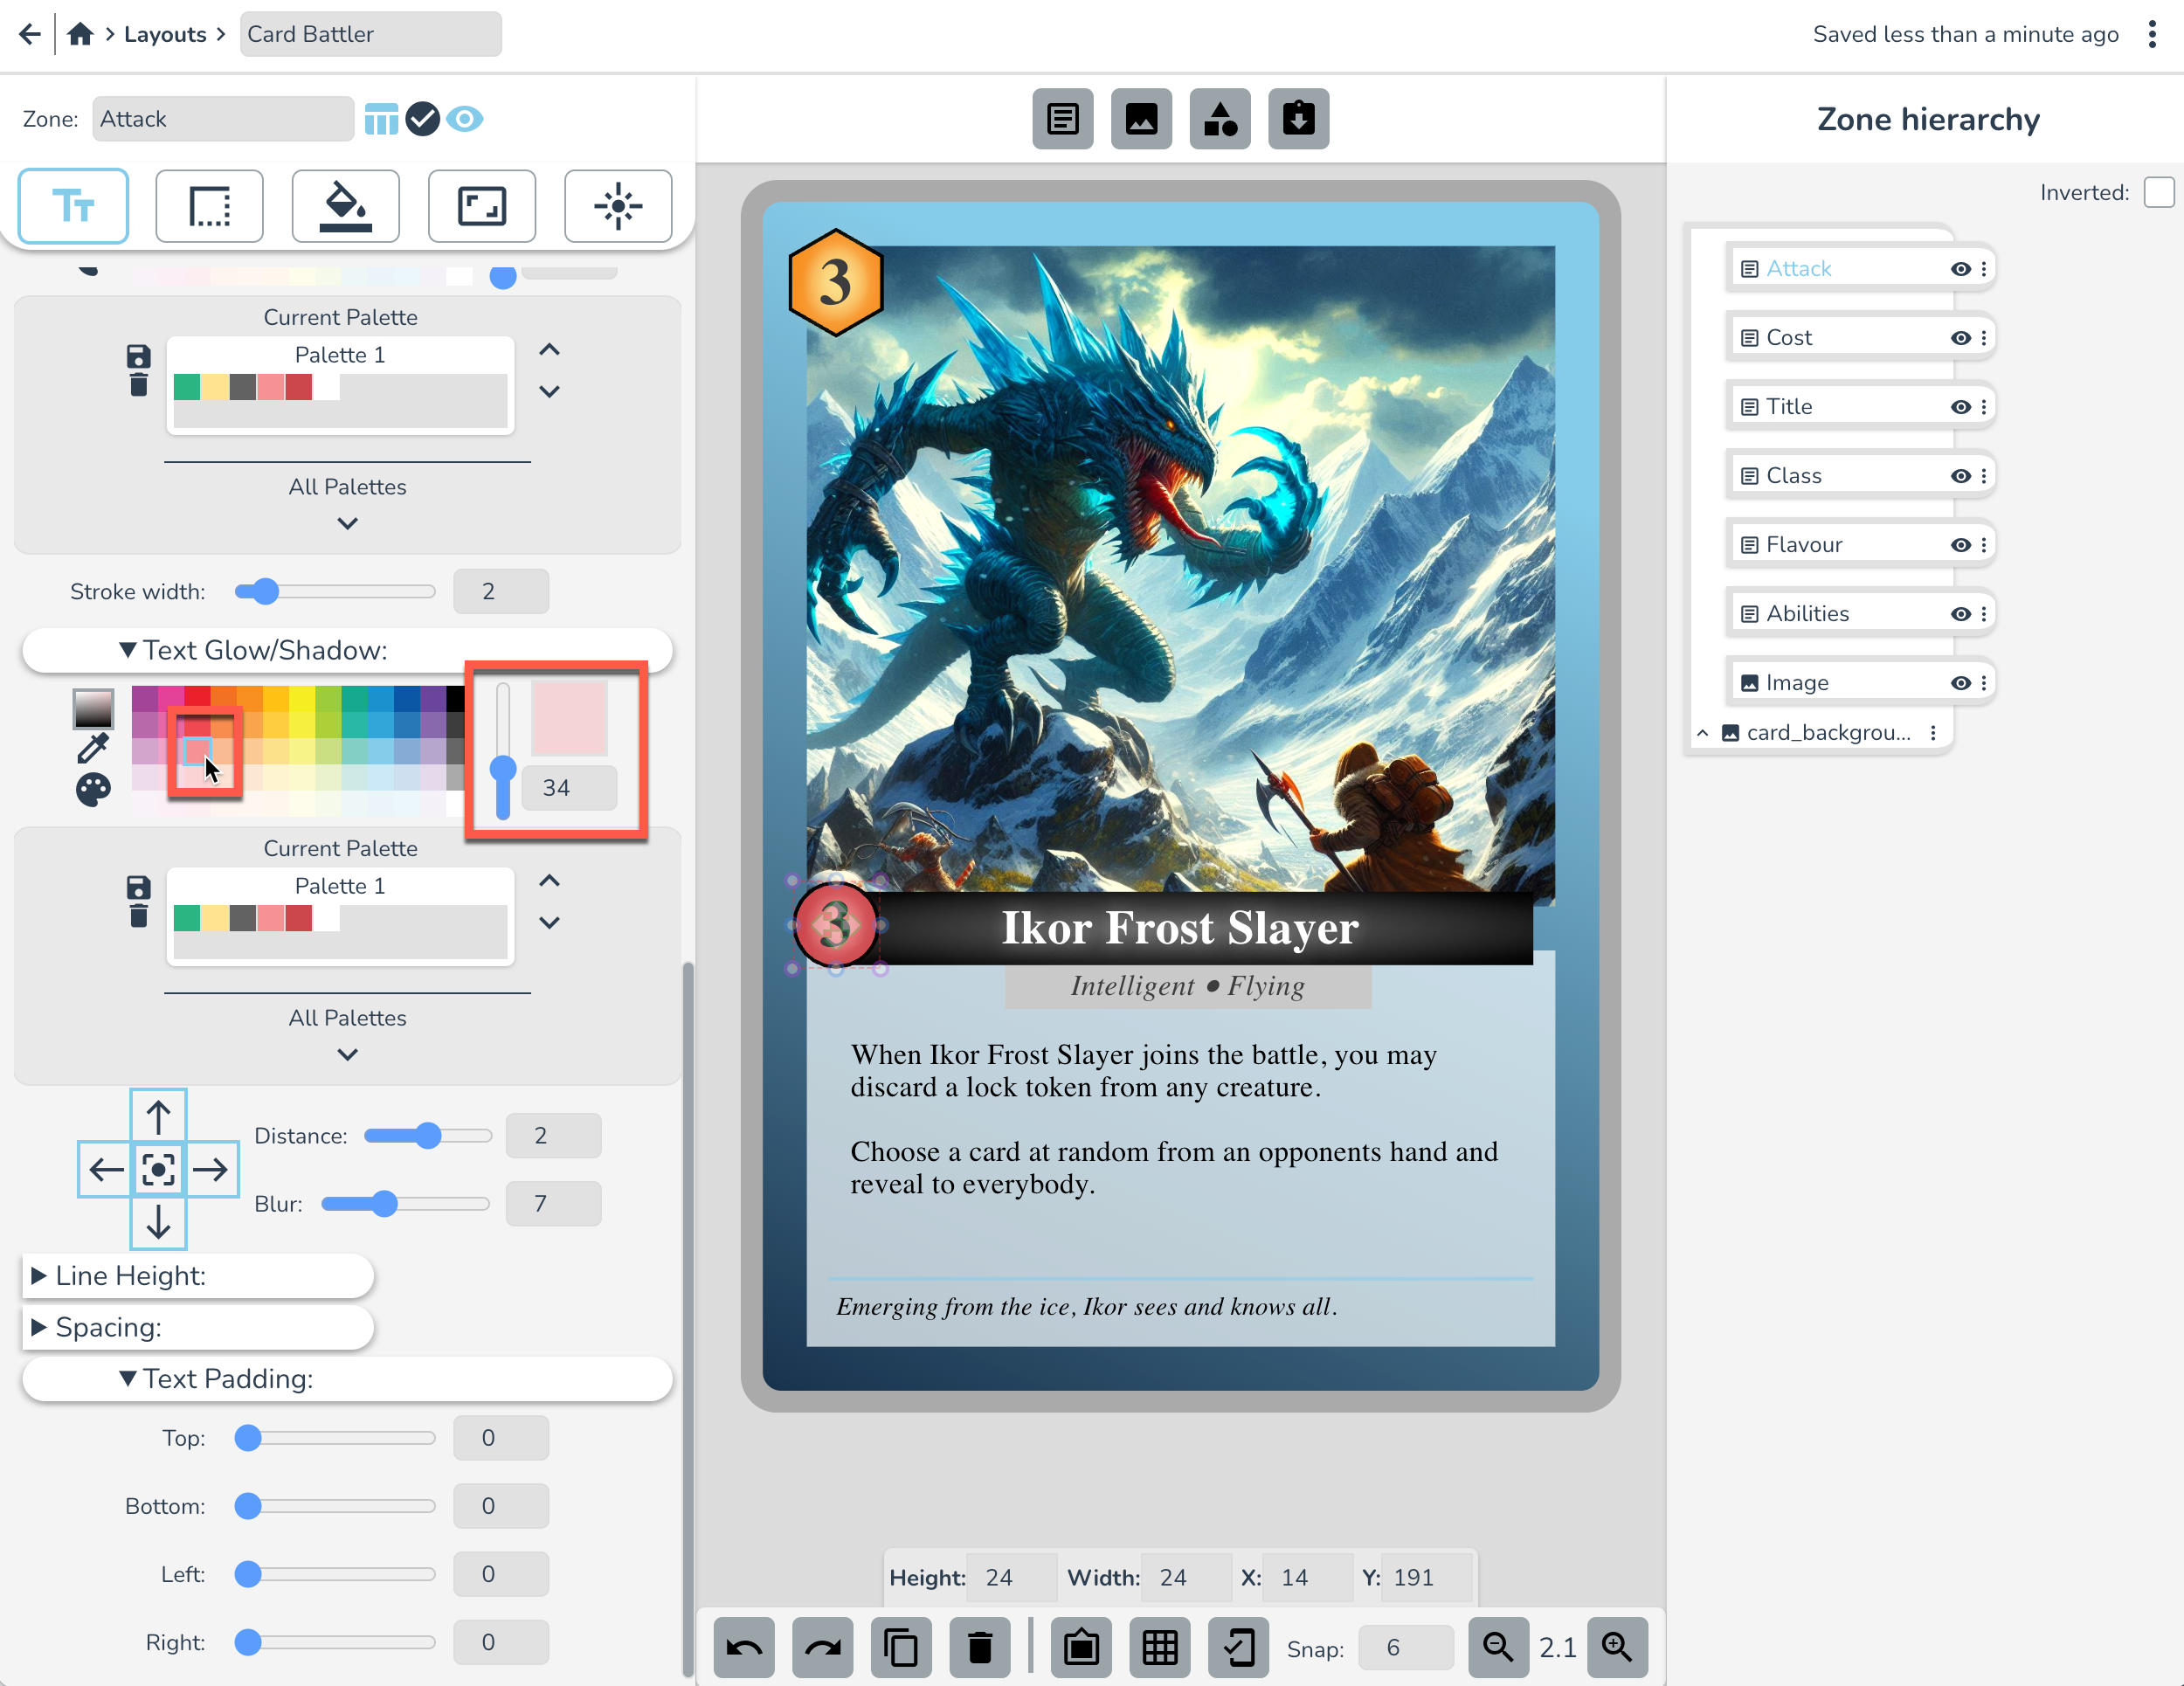
Task: Switch to the text formatting tab
Action: (x=73, y=206)
